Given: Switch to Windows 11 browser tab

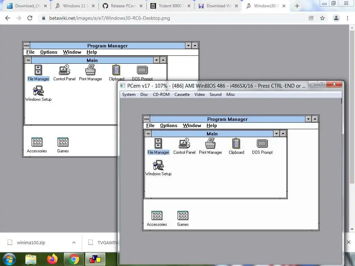Looking at the screenshot, I should pyautogui.click(x=75, y=6).
